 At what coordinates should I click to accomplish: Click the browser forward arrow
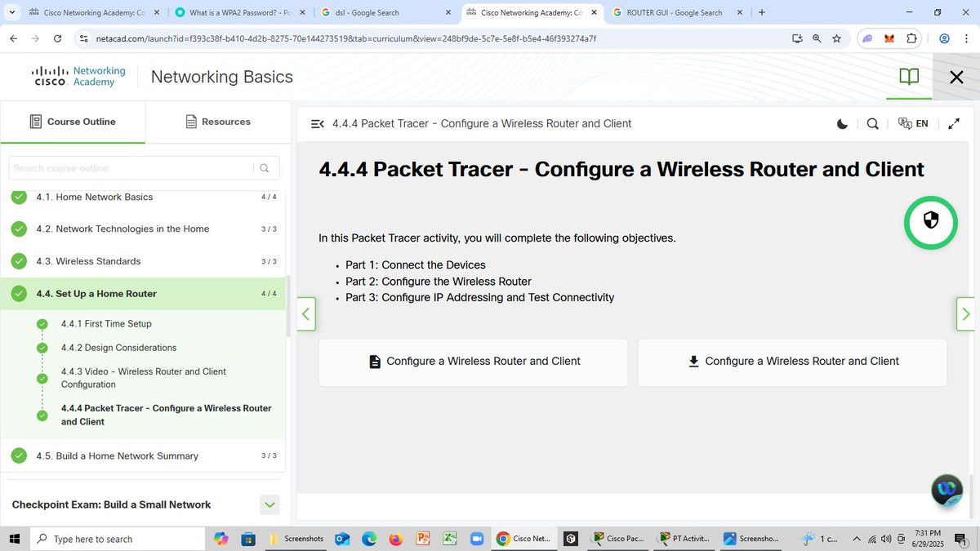point(35,38)
